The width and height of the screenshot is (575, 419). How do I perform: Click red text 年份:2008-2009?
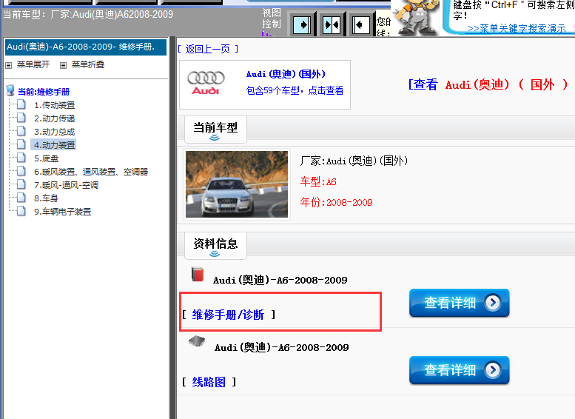(x=336, y=202)
